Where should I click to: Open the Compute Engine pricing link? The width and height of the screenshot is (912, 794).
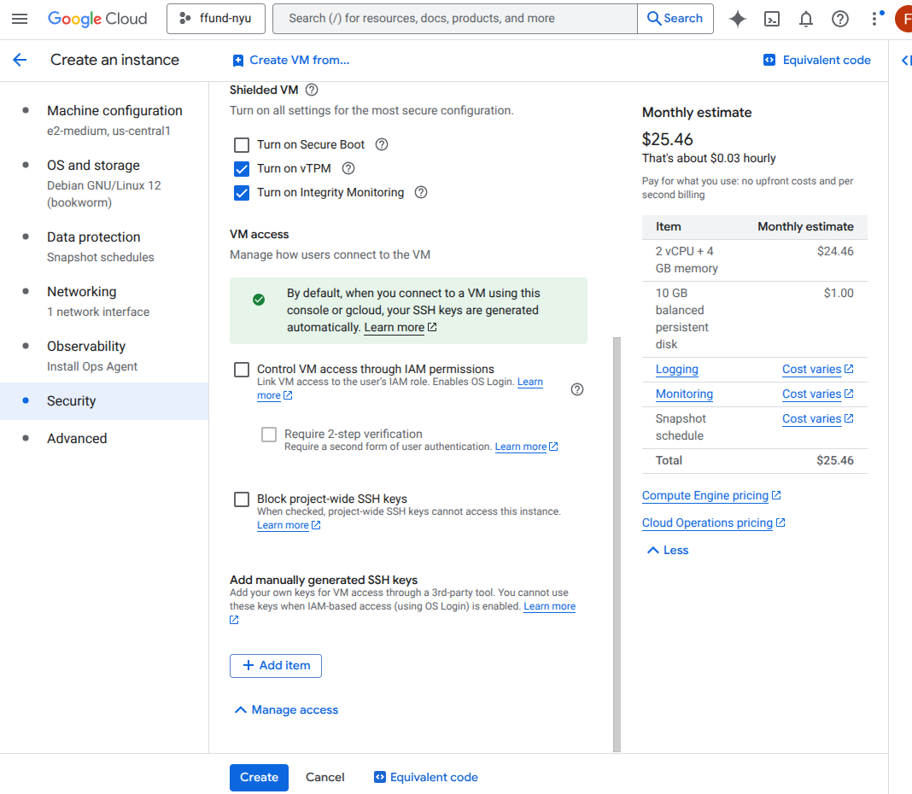tap(704, 495)
